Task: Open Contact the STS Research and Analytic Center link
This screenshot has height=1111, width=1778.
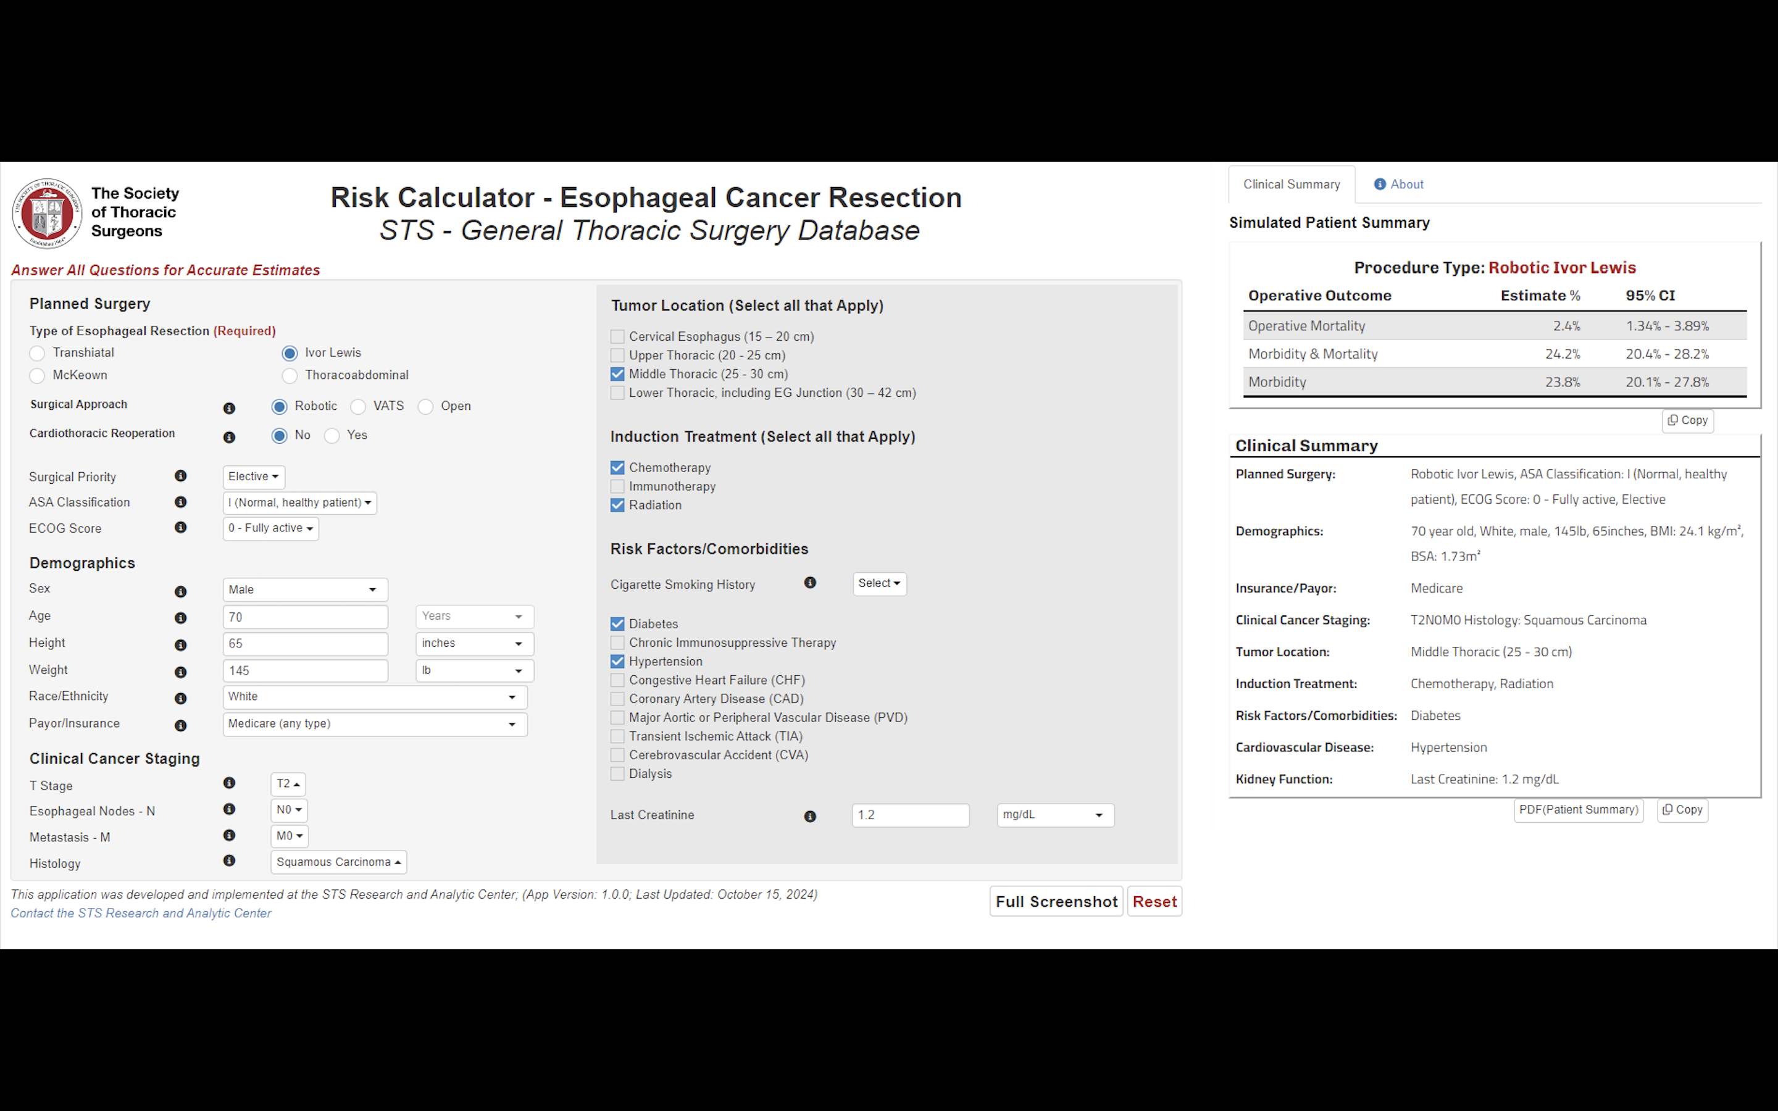Action: coord(141,913)
